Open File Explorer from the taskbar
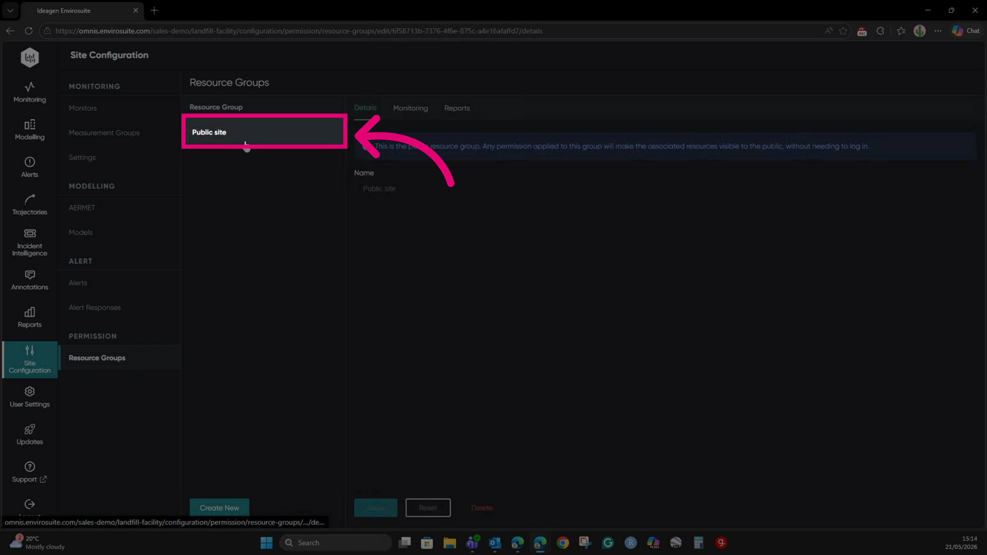The width and height of the screenshot is (987, 555). click(449, 543)
